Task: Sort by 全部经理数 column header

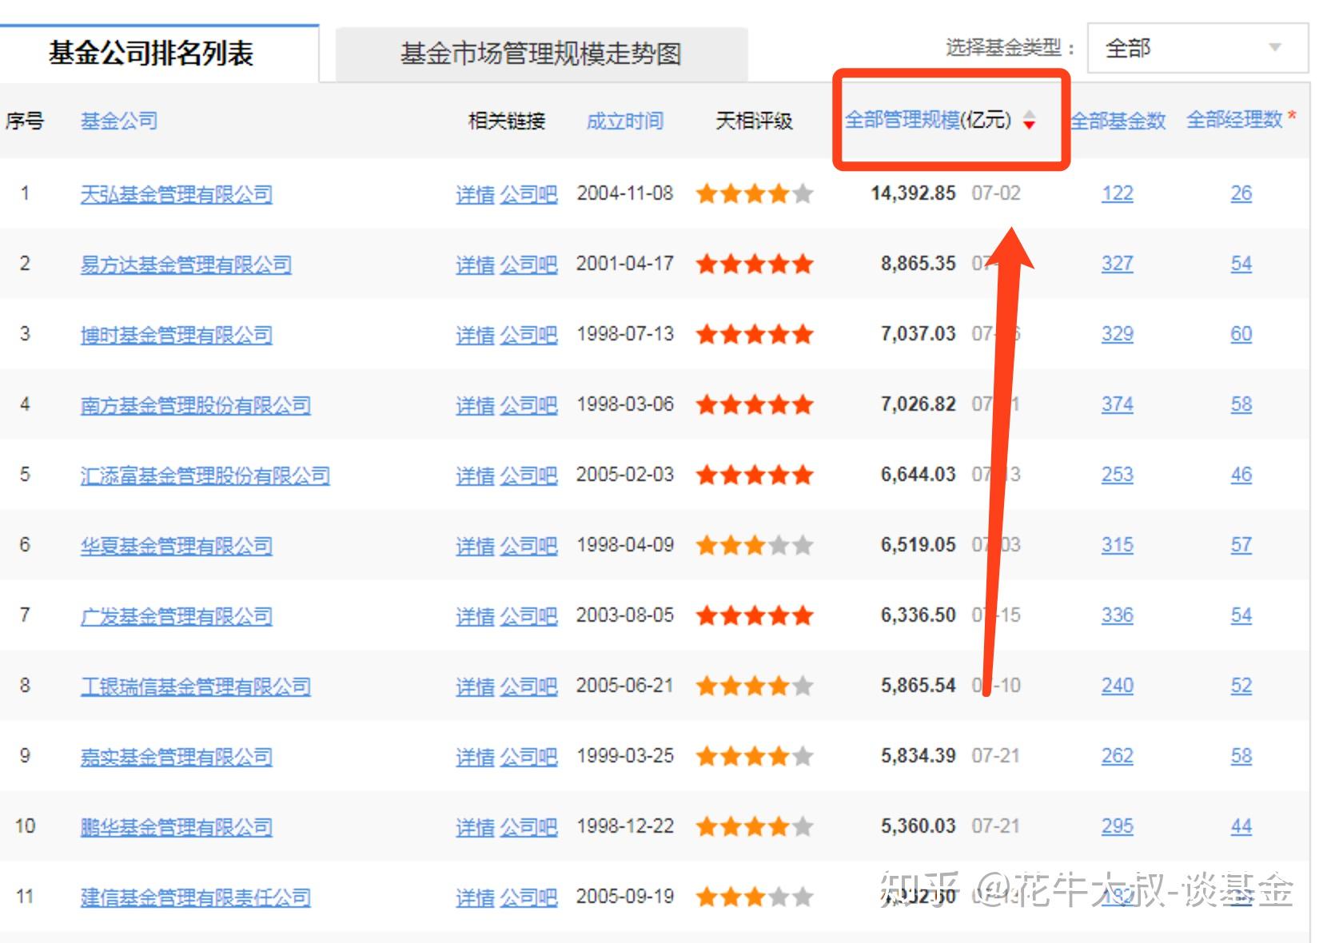Action: 1234,120
